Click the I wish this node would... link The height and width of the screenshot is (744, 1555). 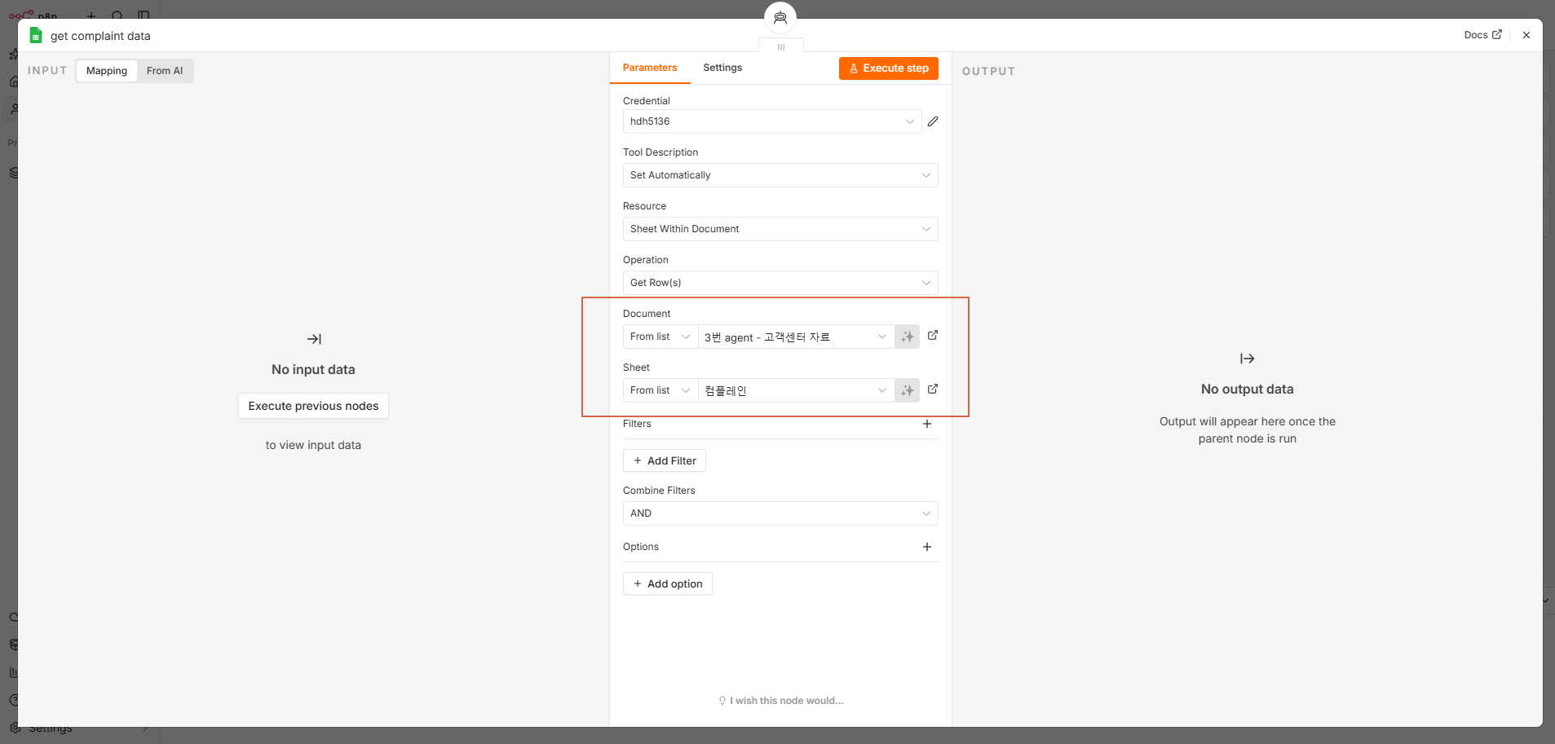pyautogui.click(x=781, y=701)
